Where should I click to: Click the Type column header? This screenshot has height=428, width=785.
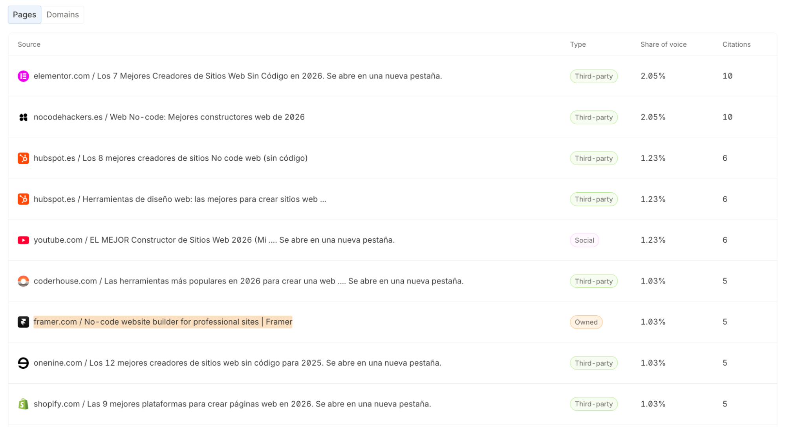578,44
